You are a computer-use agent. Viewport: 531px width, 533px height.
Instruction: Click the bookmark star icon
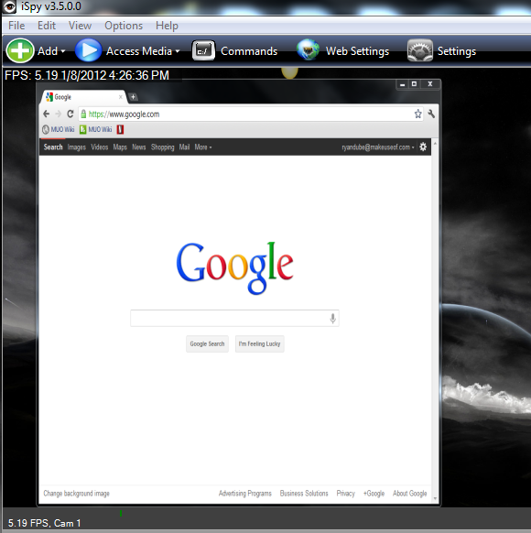(x=417, y=114)
